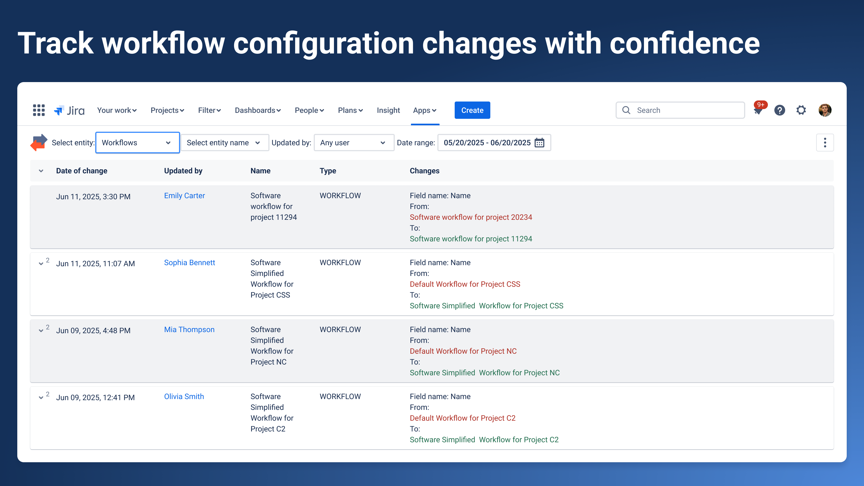Screen dimensions: 864x486
Task: Open the Dashboards menu
Action: point(258,110)
